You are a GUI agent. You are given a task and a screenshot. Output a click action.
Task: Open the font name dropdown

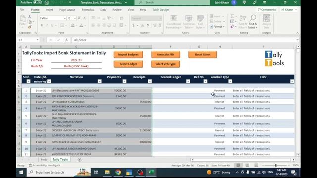pyautogui.click(x=65, y=18)
